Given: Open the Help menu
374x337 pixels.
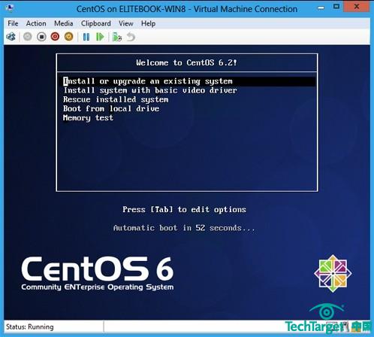Looking at the screenshot, I should [x=148, y=23].
